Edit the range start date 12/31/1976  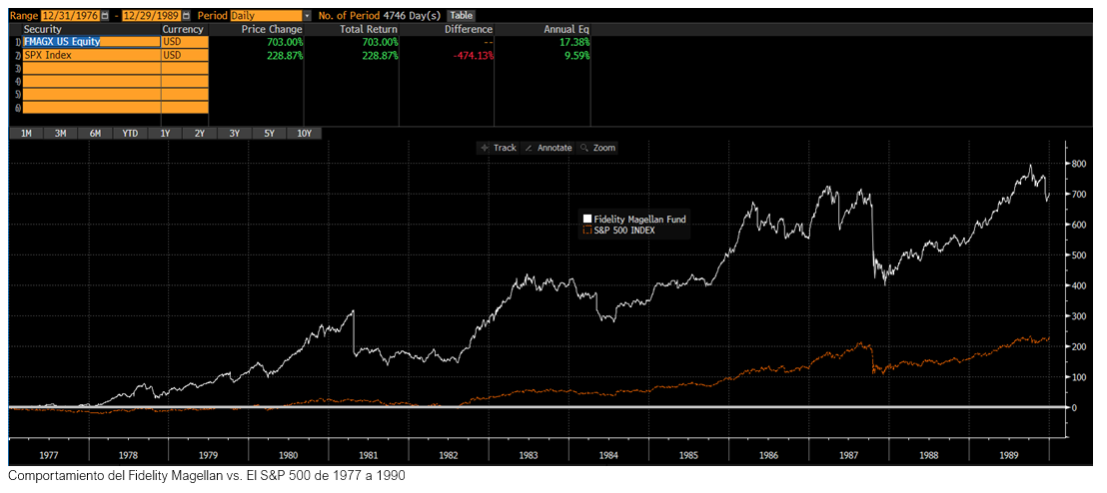pos(71,15)
